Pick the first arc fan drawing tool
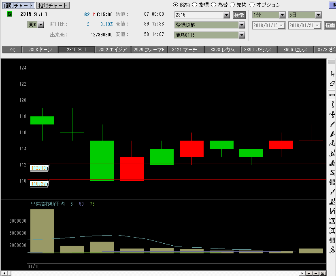Viewport: 336px width, 276px height. pyautogui.click(x=332, y=143)
